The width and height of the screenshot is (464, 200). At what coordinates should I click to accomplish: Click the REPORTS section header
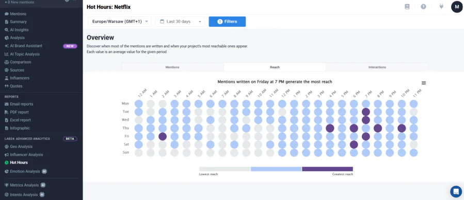coord(11,97)
